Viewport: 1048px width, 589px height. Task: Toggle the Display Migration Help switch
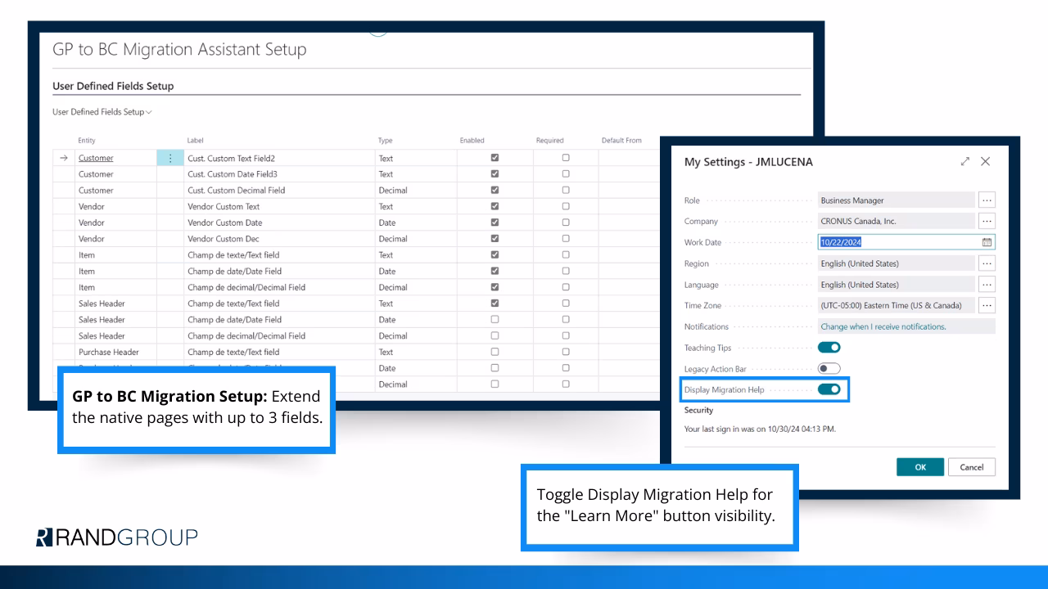coord(829,389)
